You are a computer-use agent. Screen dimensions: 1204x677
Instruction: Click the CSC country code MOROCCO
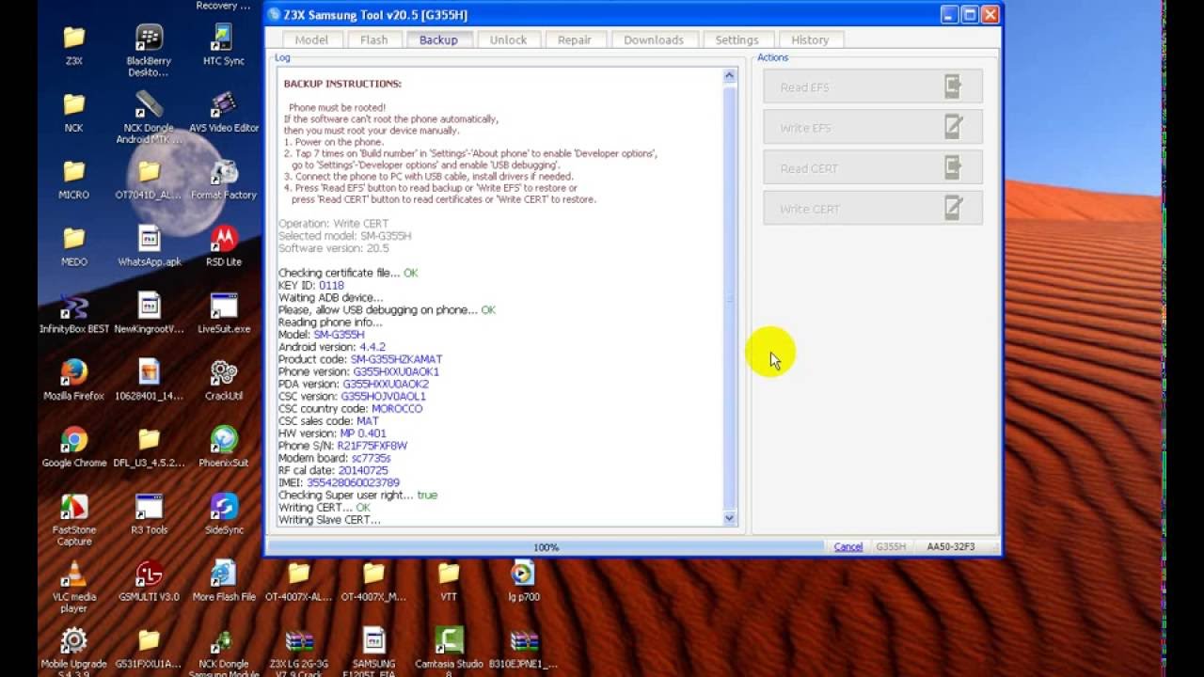(x=397, y=408)
